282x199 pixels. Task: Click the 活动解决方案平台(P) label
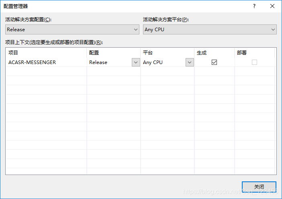click(x=166, y=20)
